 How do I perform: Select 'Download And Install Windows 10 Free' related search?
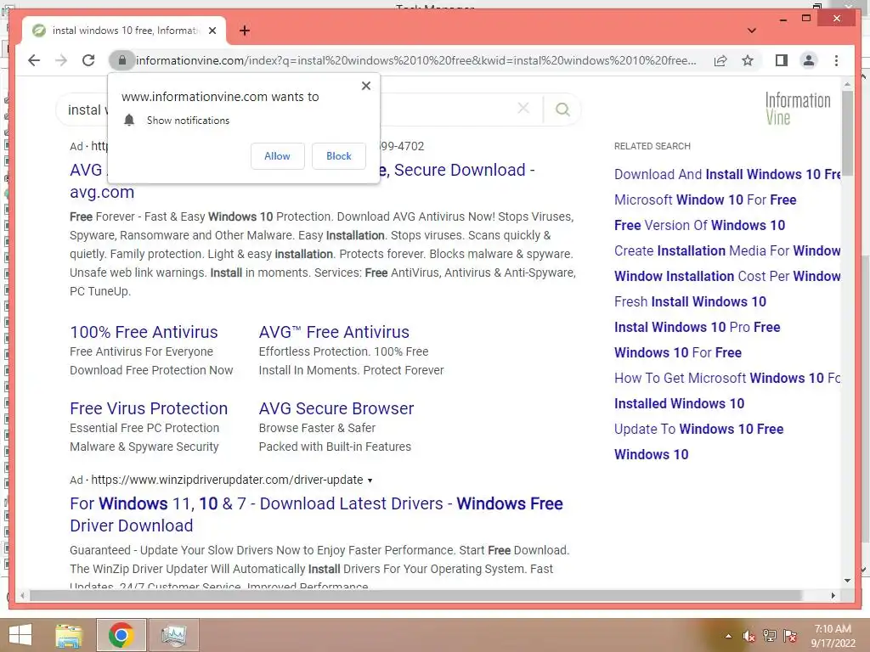pos(727,175)
